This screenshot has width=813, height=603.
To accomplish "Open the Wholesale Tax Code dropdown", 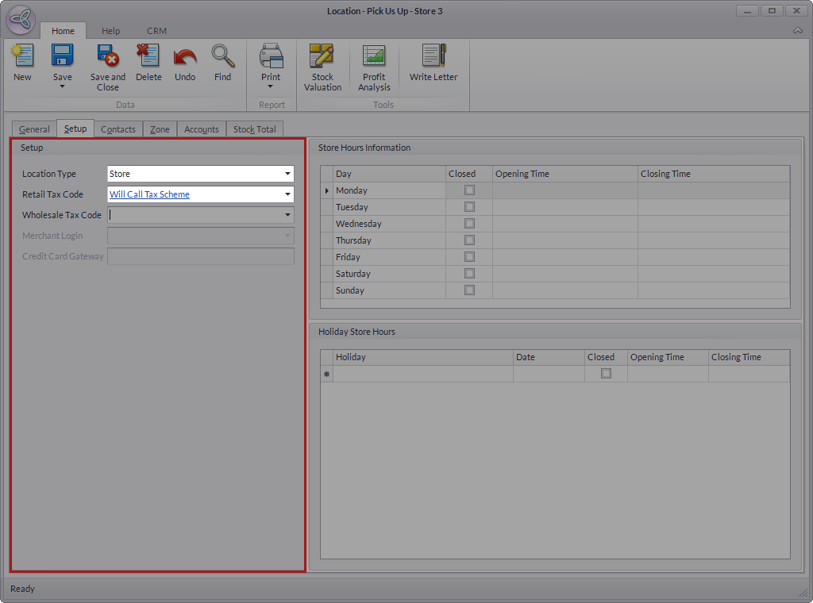I will pos(287,215).
